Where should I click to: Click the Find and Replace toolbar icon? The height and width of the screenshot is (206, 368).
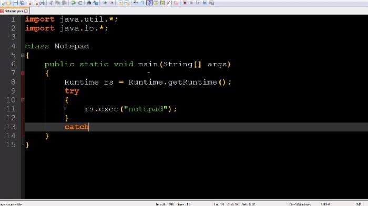coord(96,3)
